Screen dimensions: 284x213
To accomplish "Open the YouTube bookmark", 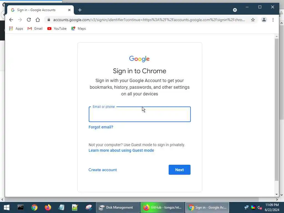I will [x=57, y=29].
